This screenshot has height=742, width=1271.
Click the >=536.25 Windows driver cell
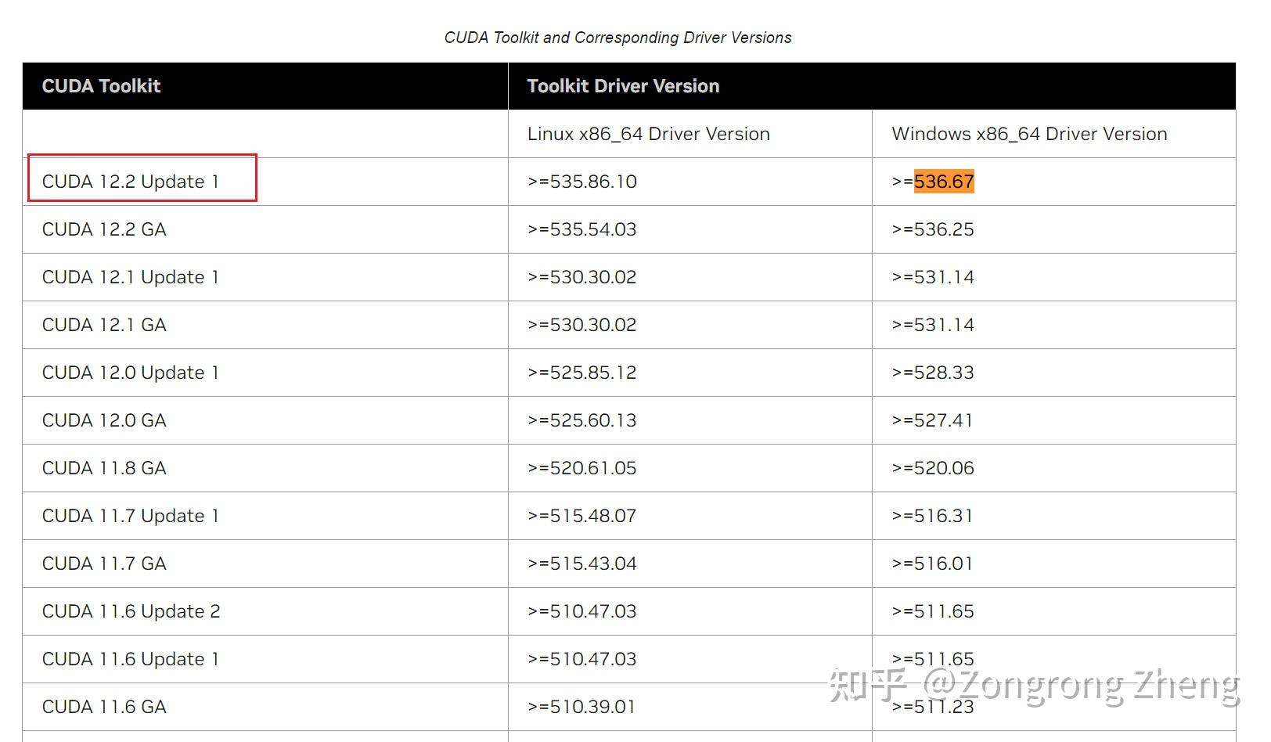pos(932,229)
